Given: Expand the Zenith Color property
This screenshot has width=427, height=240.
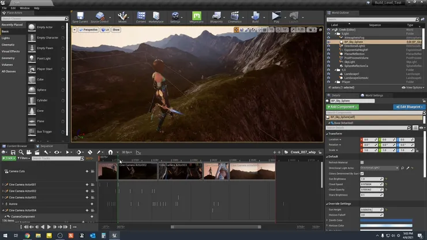Looking at the screenshot, I should click(x=327, y=220).
